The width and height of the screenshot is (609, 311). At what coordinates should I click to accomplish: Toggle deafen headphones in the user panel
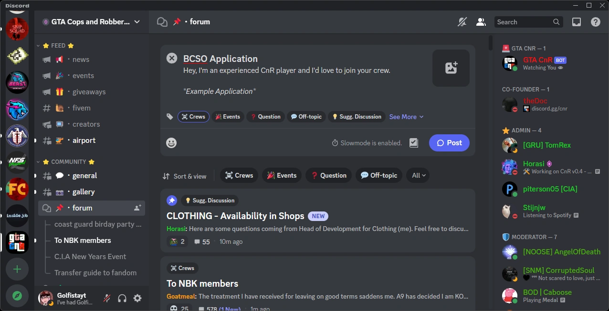122,298
